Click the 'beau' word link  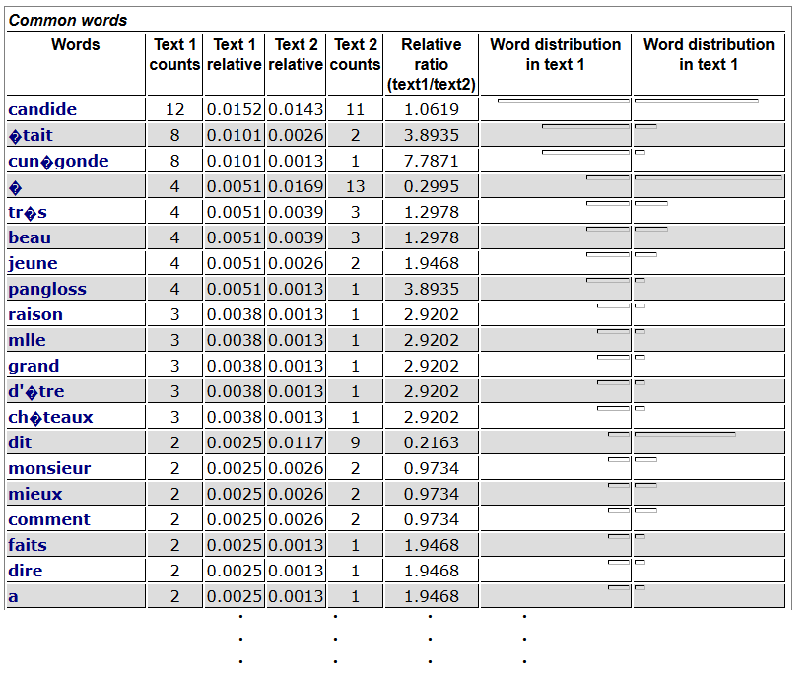coord(30,237)
